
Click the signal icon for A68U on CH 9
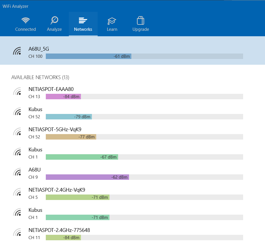click(17, 172)
